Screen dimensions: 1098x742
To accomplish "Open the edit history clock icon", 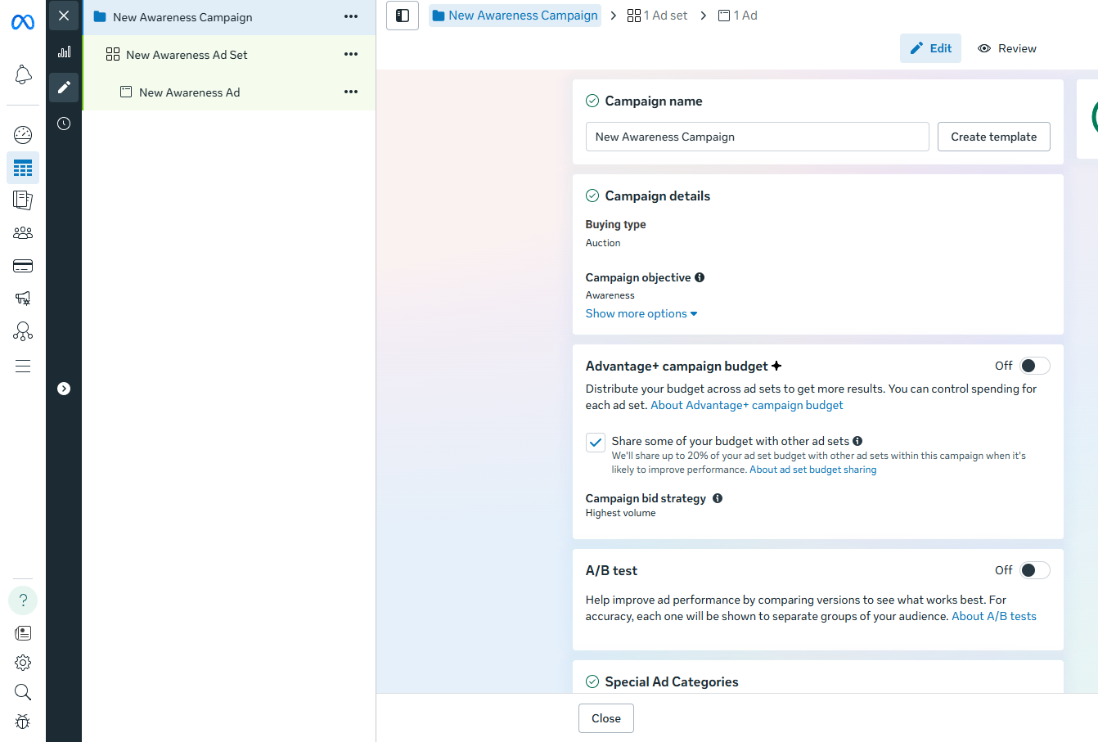I will point(63,124).
